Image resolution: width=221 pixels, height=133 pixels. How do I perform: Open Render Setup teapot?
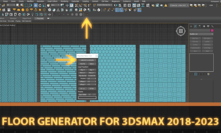[x=153, y=5]
